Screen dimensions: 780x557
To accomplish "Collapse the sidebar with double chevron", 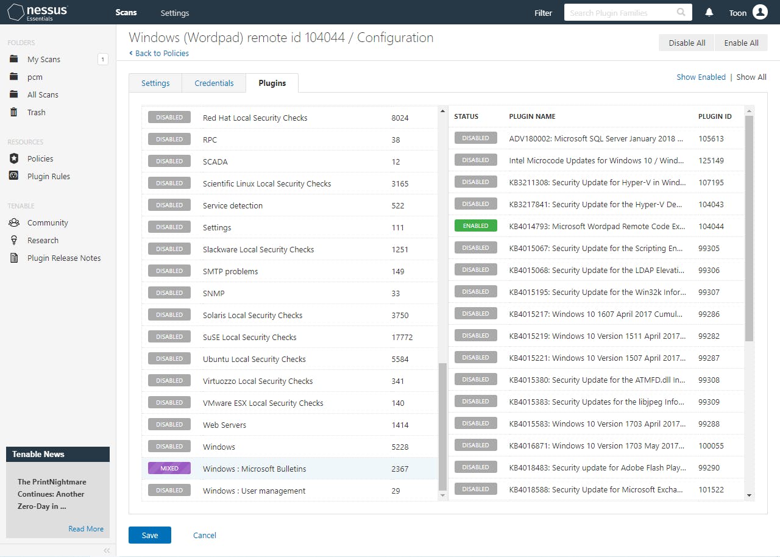I will tap(107, 550).
